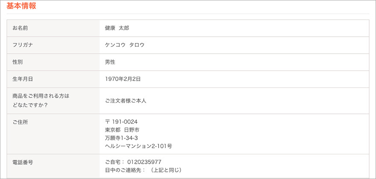Select the フリガナ label cell
Screen dimensions: 376x179
(53, 45)
